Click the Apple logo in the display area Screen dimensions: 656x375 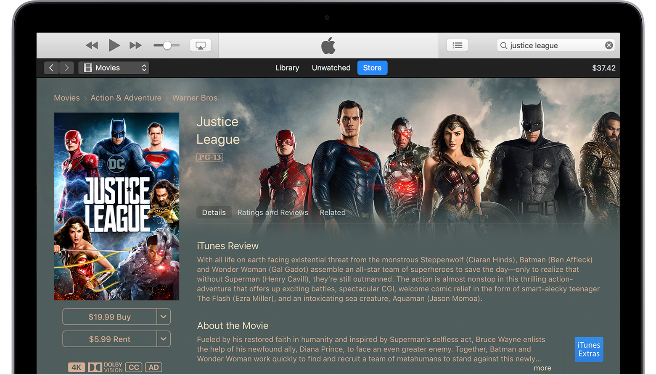coord(328,45)
